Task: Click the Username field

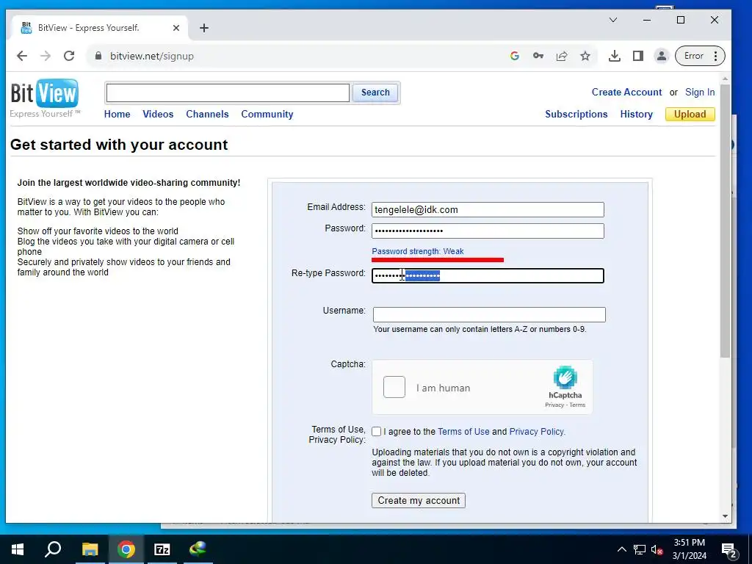Action: point(489,314)
